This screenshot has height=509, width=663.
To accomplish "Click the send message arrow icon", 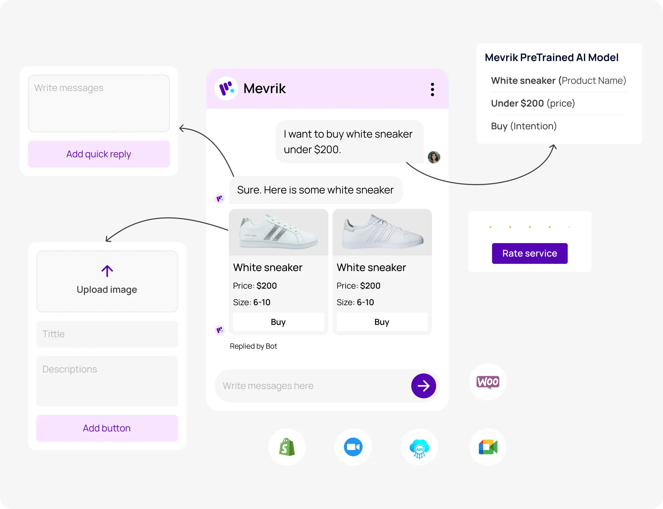I will (423, 386).
